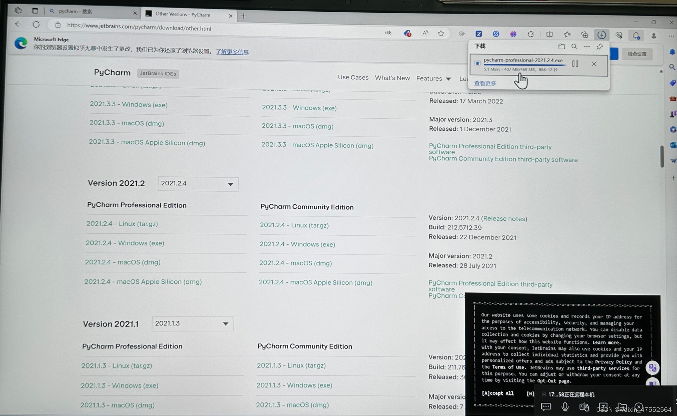Open the tab actions menu icon
The width and height of the screenshot is (677, 416).
pos(35,11)
